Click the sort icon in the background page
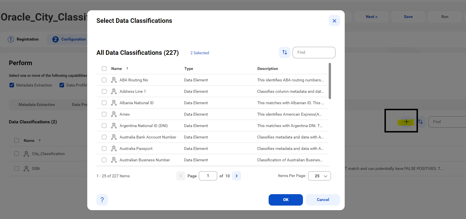This screenshot has width=466, height=219. (x=420, y=122)
